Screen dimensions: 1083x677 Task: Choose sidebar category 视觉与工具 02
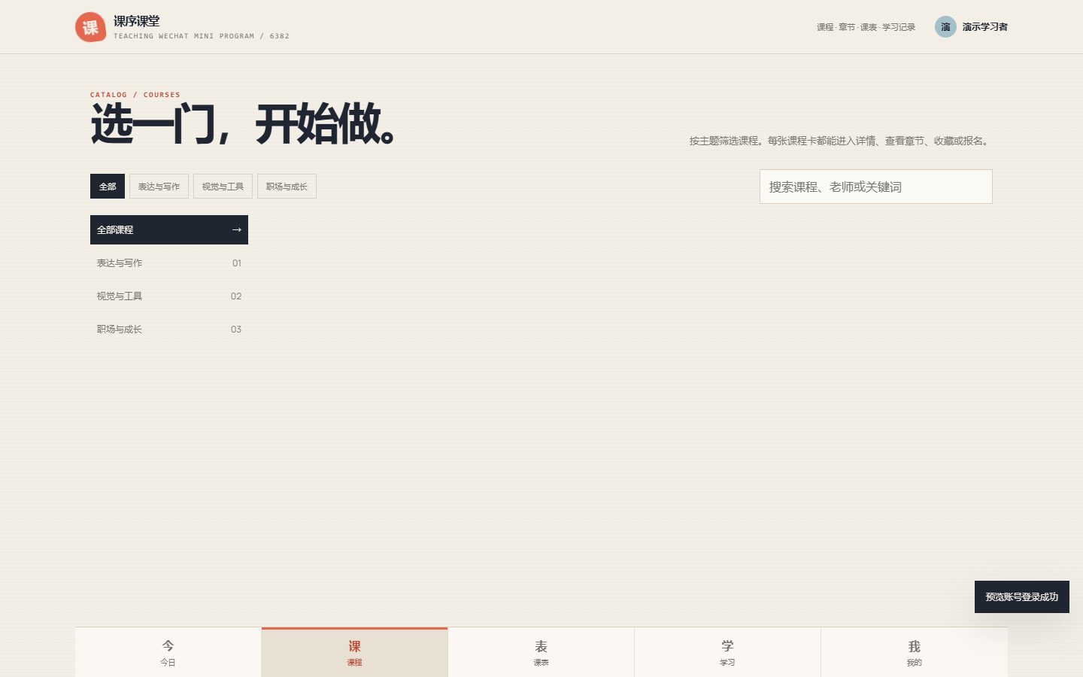(169, 296)
